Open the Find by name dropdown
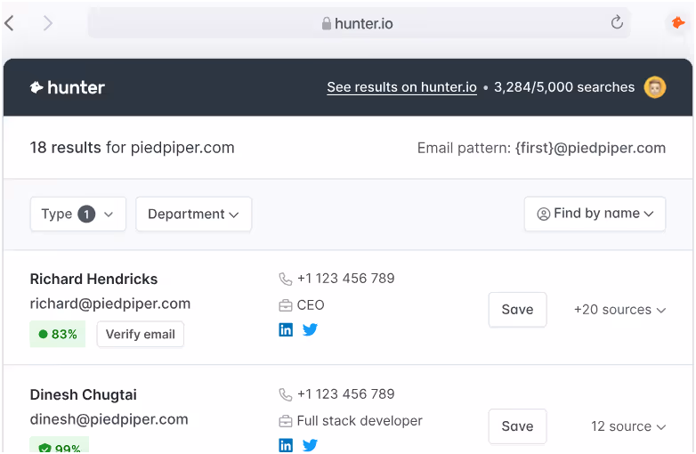 595,214
